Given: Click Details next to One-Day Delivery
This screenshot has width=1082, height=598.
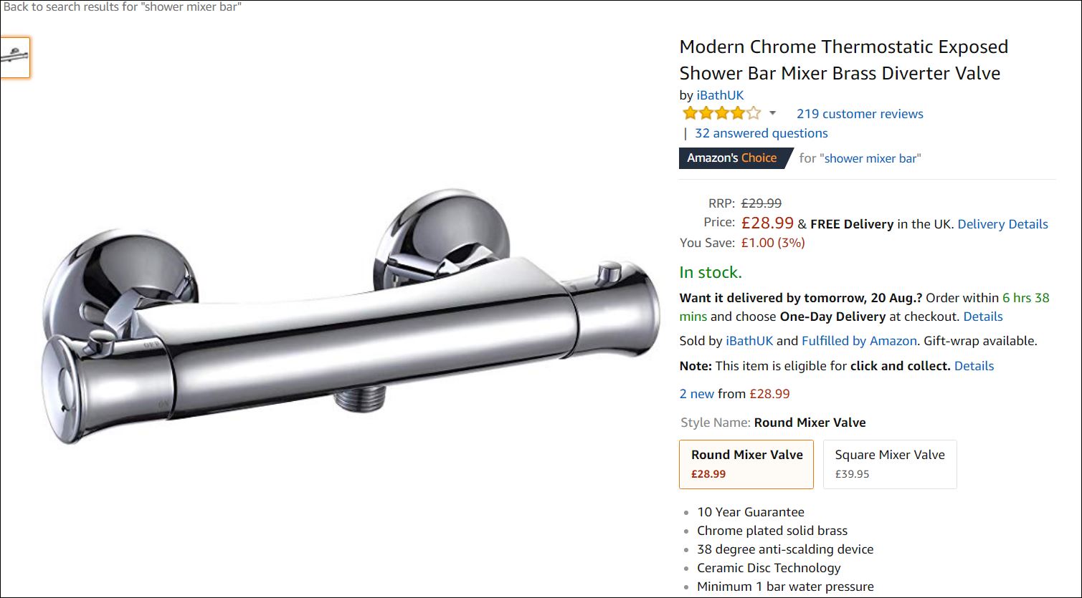Looking at the screenshot, I should click(x=983, y=317).
